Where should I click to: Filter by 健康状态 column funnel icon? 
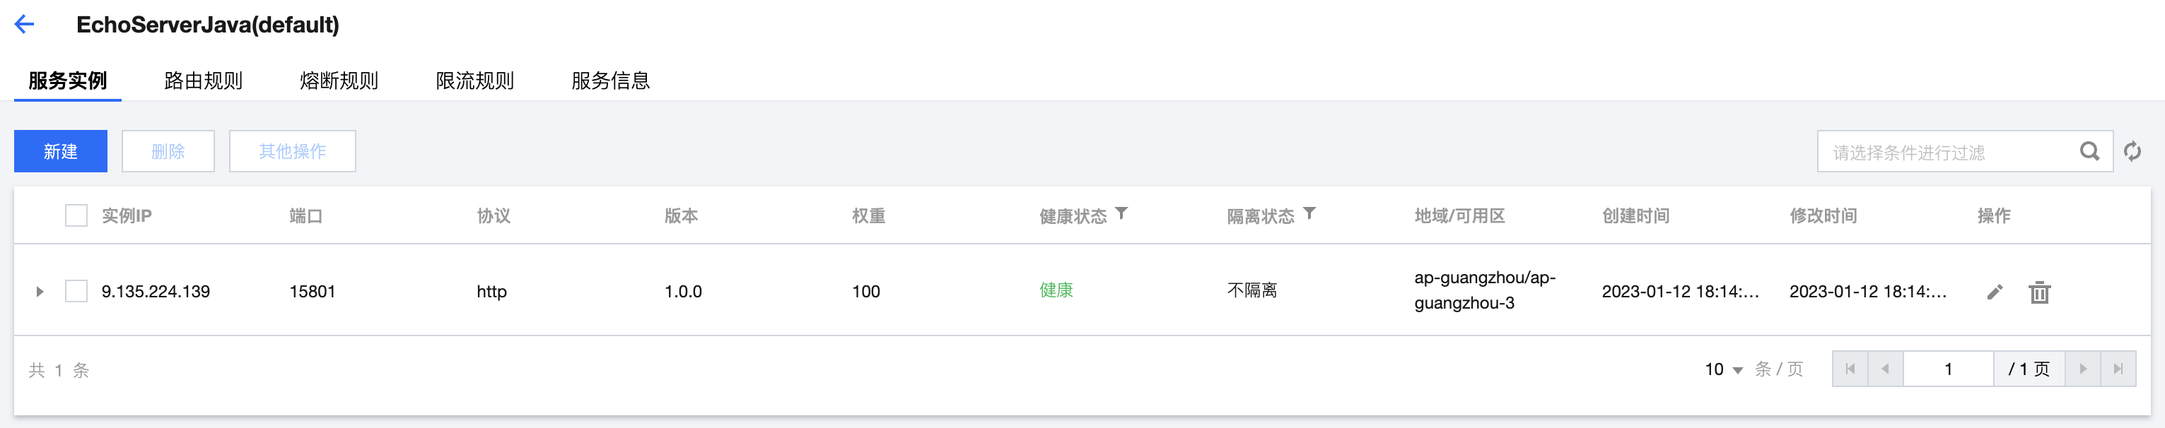click(1121, 214)
